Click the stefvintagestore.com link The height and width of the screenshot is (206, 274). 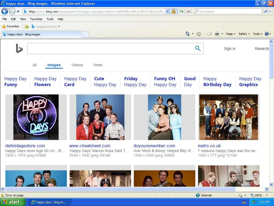(x=25, y=146)
